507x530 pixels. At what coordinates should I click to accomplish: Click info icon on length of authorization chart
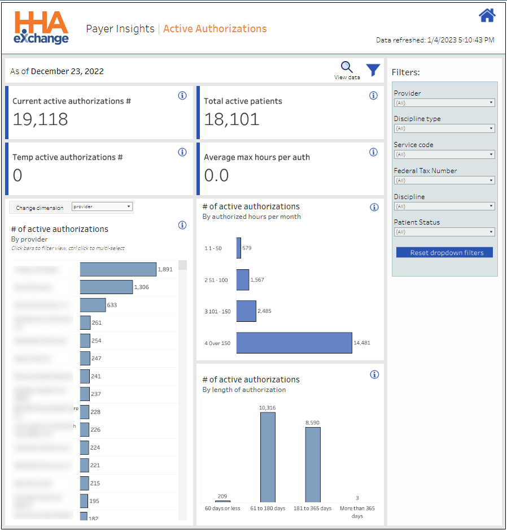[374, 374]
